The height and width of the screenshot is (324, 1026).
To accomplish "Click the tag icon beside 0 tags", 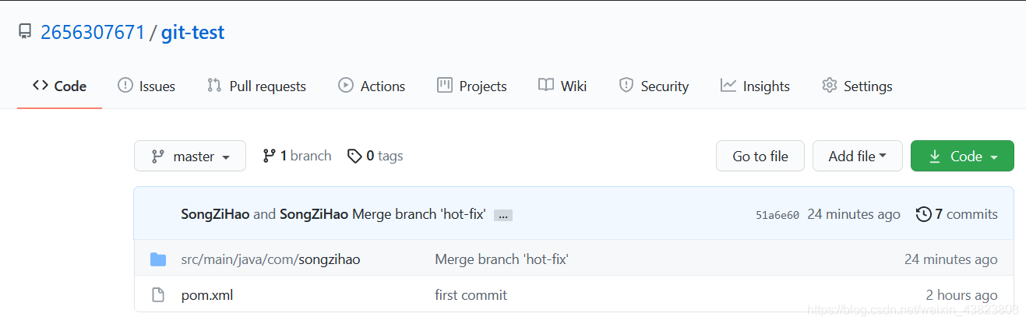I will (354, 156).
